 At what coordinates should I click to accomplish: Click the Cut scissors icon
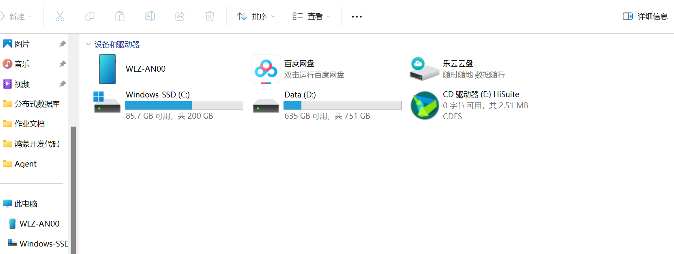click(x=60, y=16)
